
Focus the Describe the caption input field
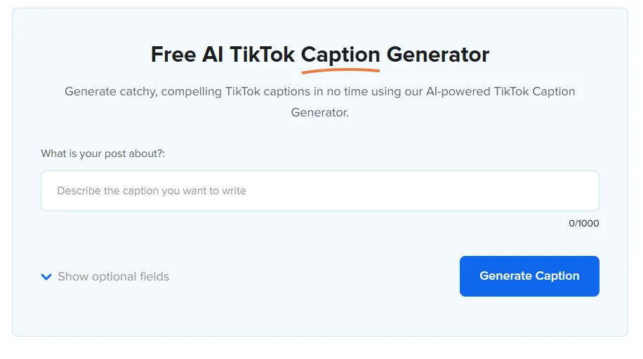pos(320,191)
